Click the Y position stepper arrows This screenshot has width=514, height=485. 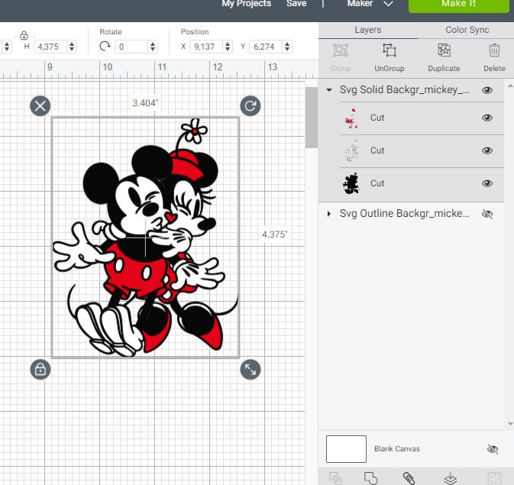[287, 47]
